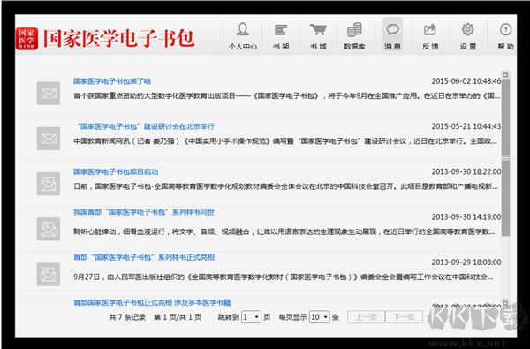The width and height of the screenshot is (530, 349).
Task: Click timestamp 2013-09-30 14:19:00
Action: coord(466,217)
